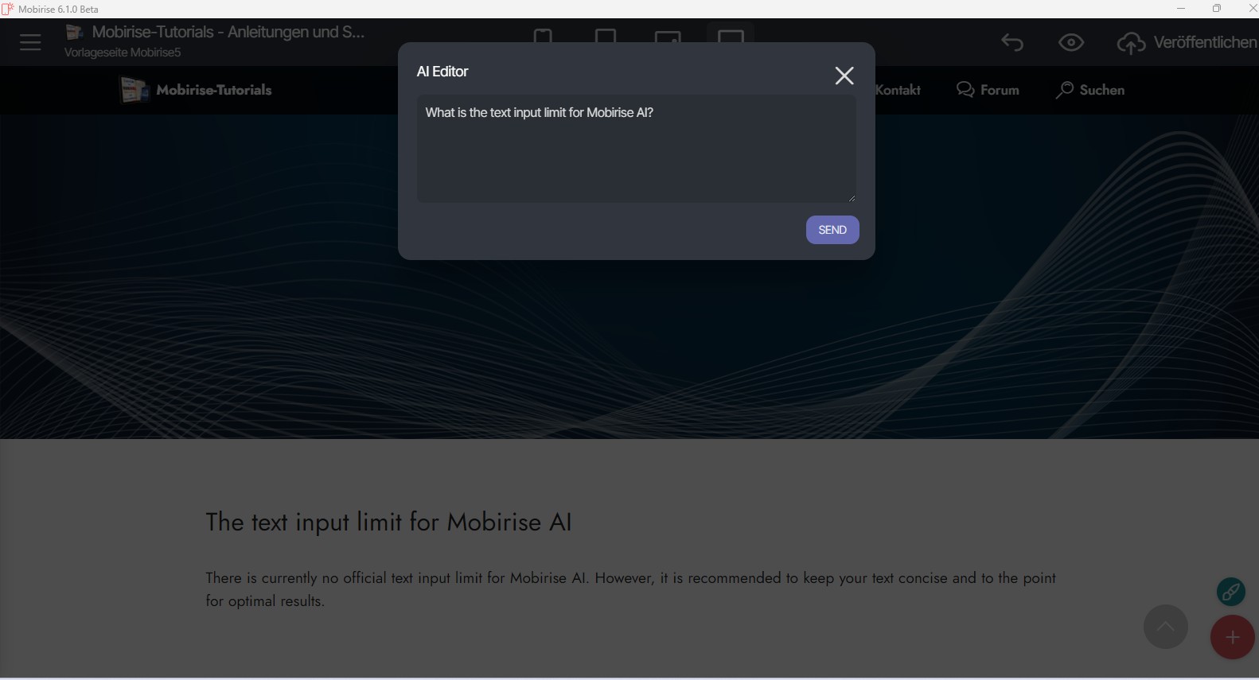1259x680 pixels.
Task: Open the Kontakt navigation link
Action: (x=898, y=90)
